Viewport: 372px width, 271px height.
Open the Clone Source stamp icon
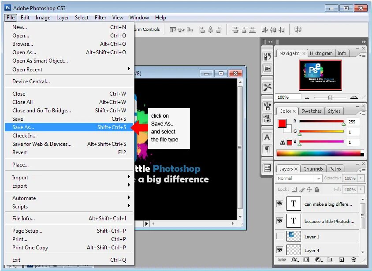pos(268,118)
